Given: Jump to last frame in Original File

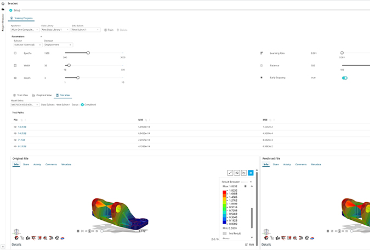Looking at the screenshot, I should pos(97,231).
